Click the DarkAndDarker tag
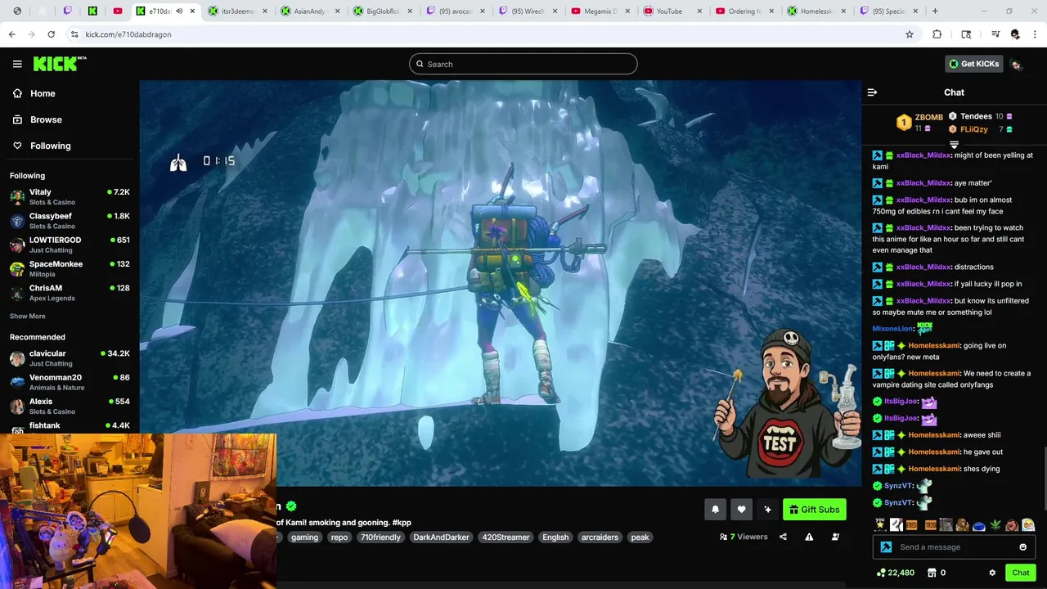Image resolution: width=1047 pixels, height=589 pixels. [441, 537]
